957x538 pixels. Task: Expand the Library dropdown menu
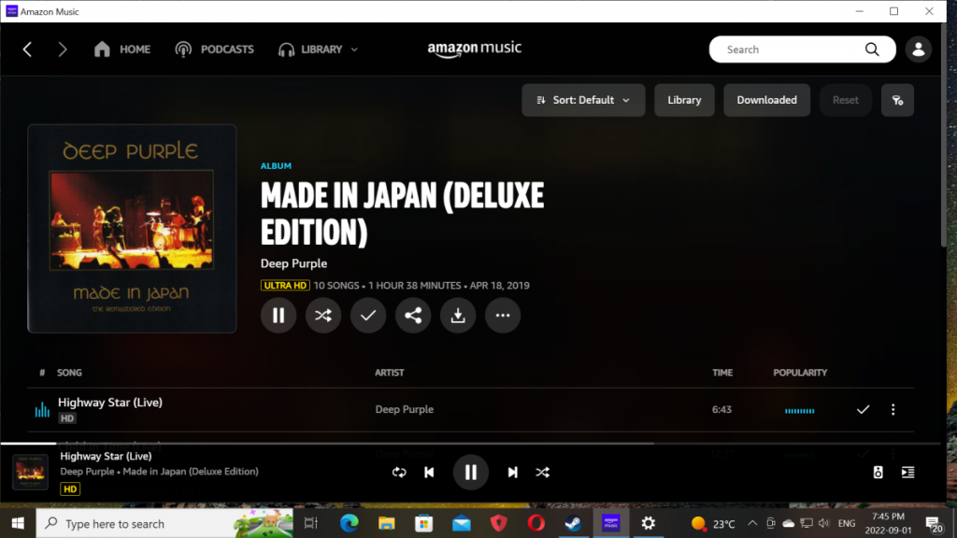[318, 50]
